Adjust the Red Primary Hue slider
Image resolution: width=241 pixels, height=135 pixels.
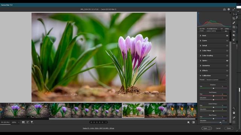pyautogui.click(x=214, y=96)
